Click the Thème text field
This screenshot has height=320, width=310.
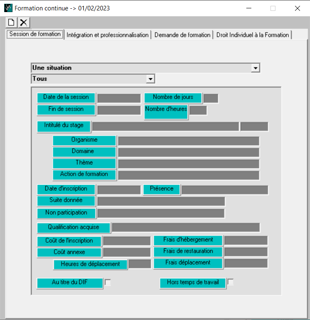tap(188, 164)
